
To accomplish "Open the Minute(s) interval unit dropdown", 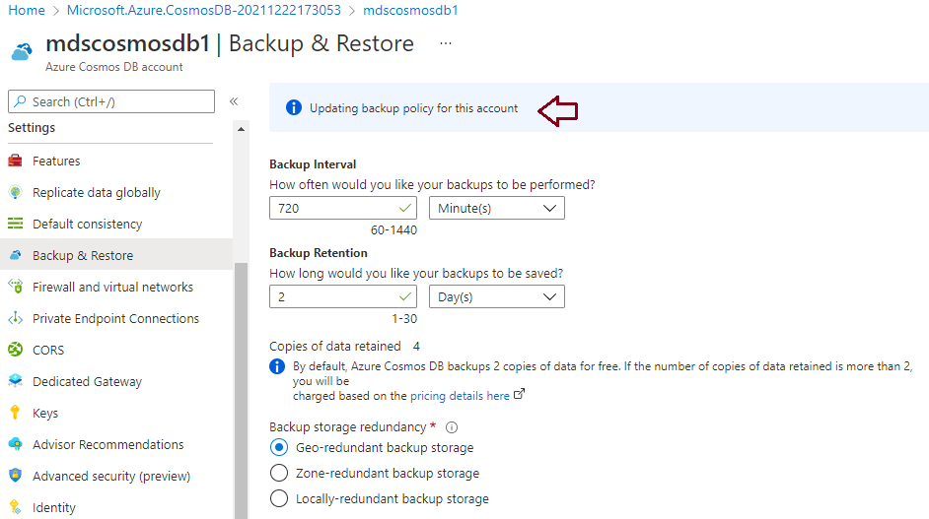I will point(496,209).
